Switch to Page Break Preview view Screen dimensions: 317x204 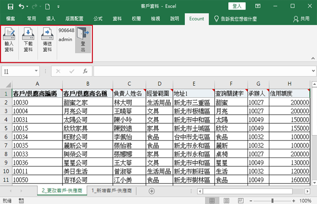[241, 201]
